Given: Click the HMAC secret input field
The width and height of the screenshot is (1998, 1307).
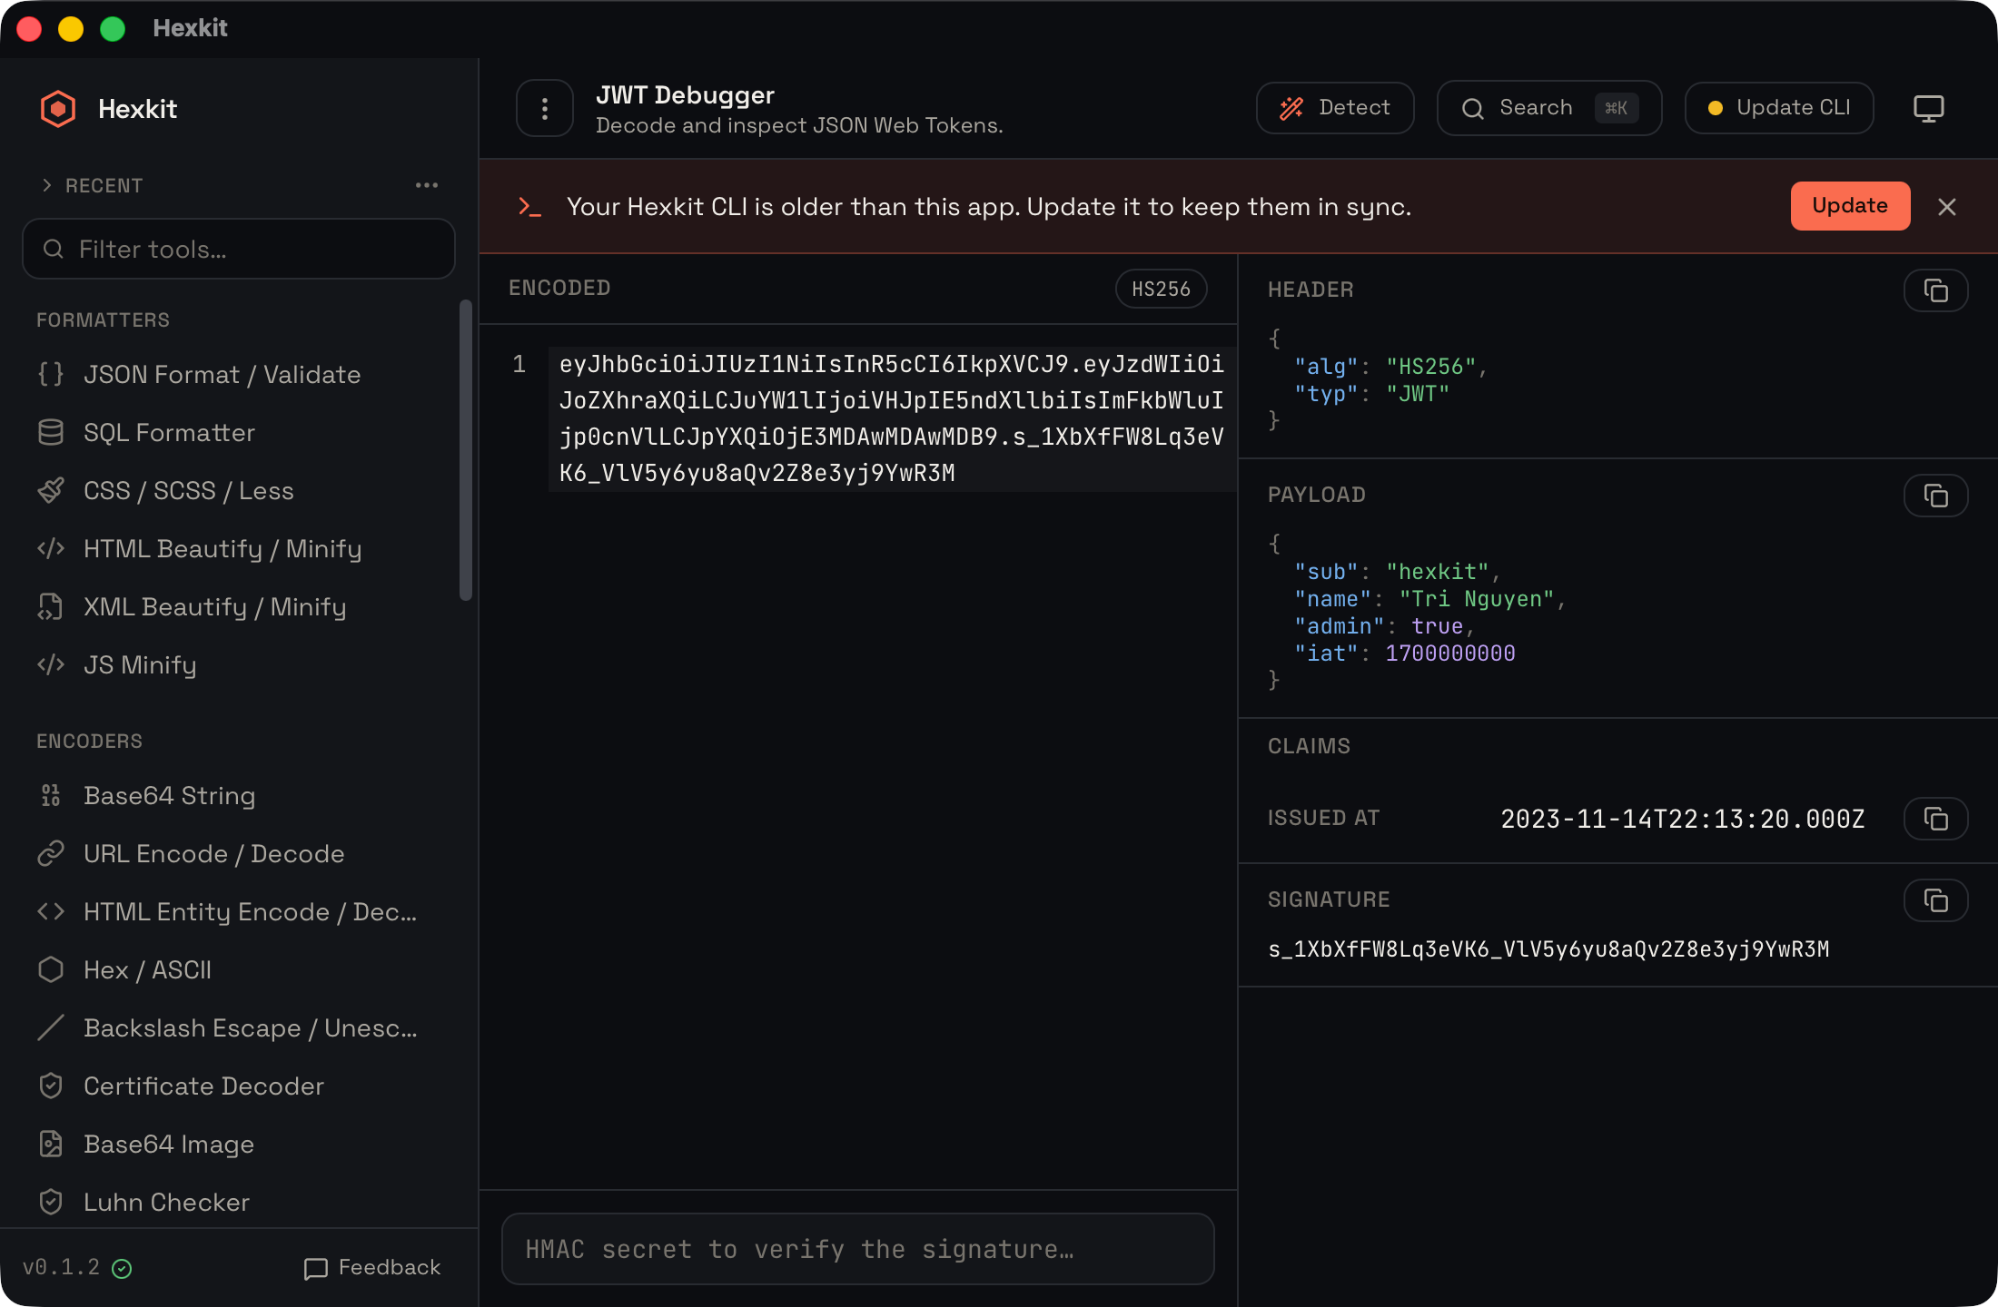Looking at the screenshot, I should (x=857, y=1249).
